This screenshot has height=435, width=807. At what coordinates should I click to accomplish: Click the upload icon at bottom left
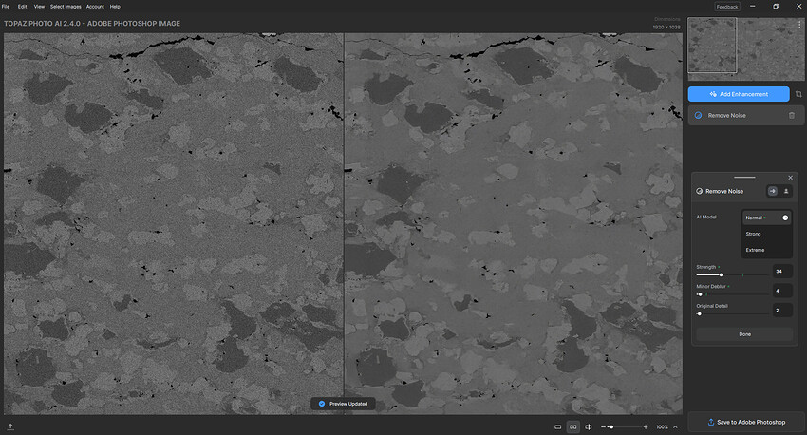(x=9, y=427)
